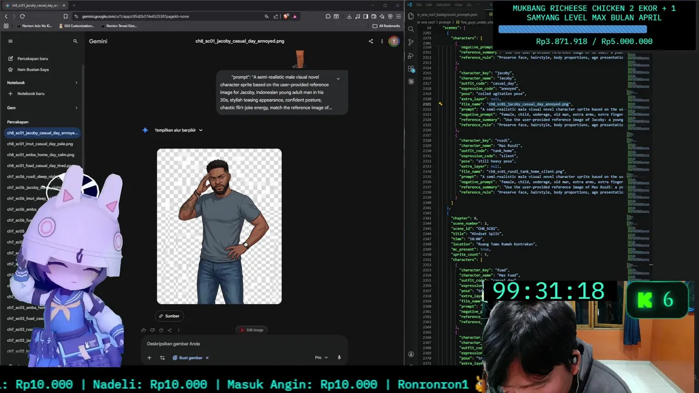This screenshot has width=699, height=393.
Task: Click the Gemini sidebar search icon
Action: point(75,41)
